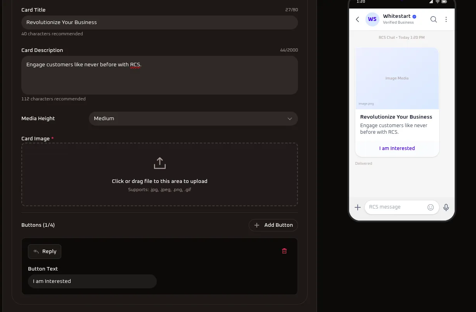Screen dimensions: 476x312
Task: Tap the microphone icon in phone preview
Action: click(446, 207)
